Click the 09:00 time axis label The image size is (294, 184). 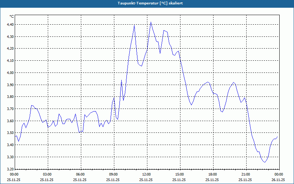(x=113, y=174)
